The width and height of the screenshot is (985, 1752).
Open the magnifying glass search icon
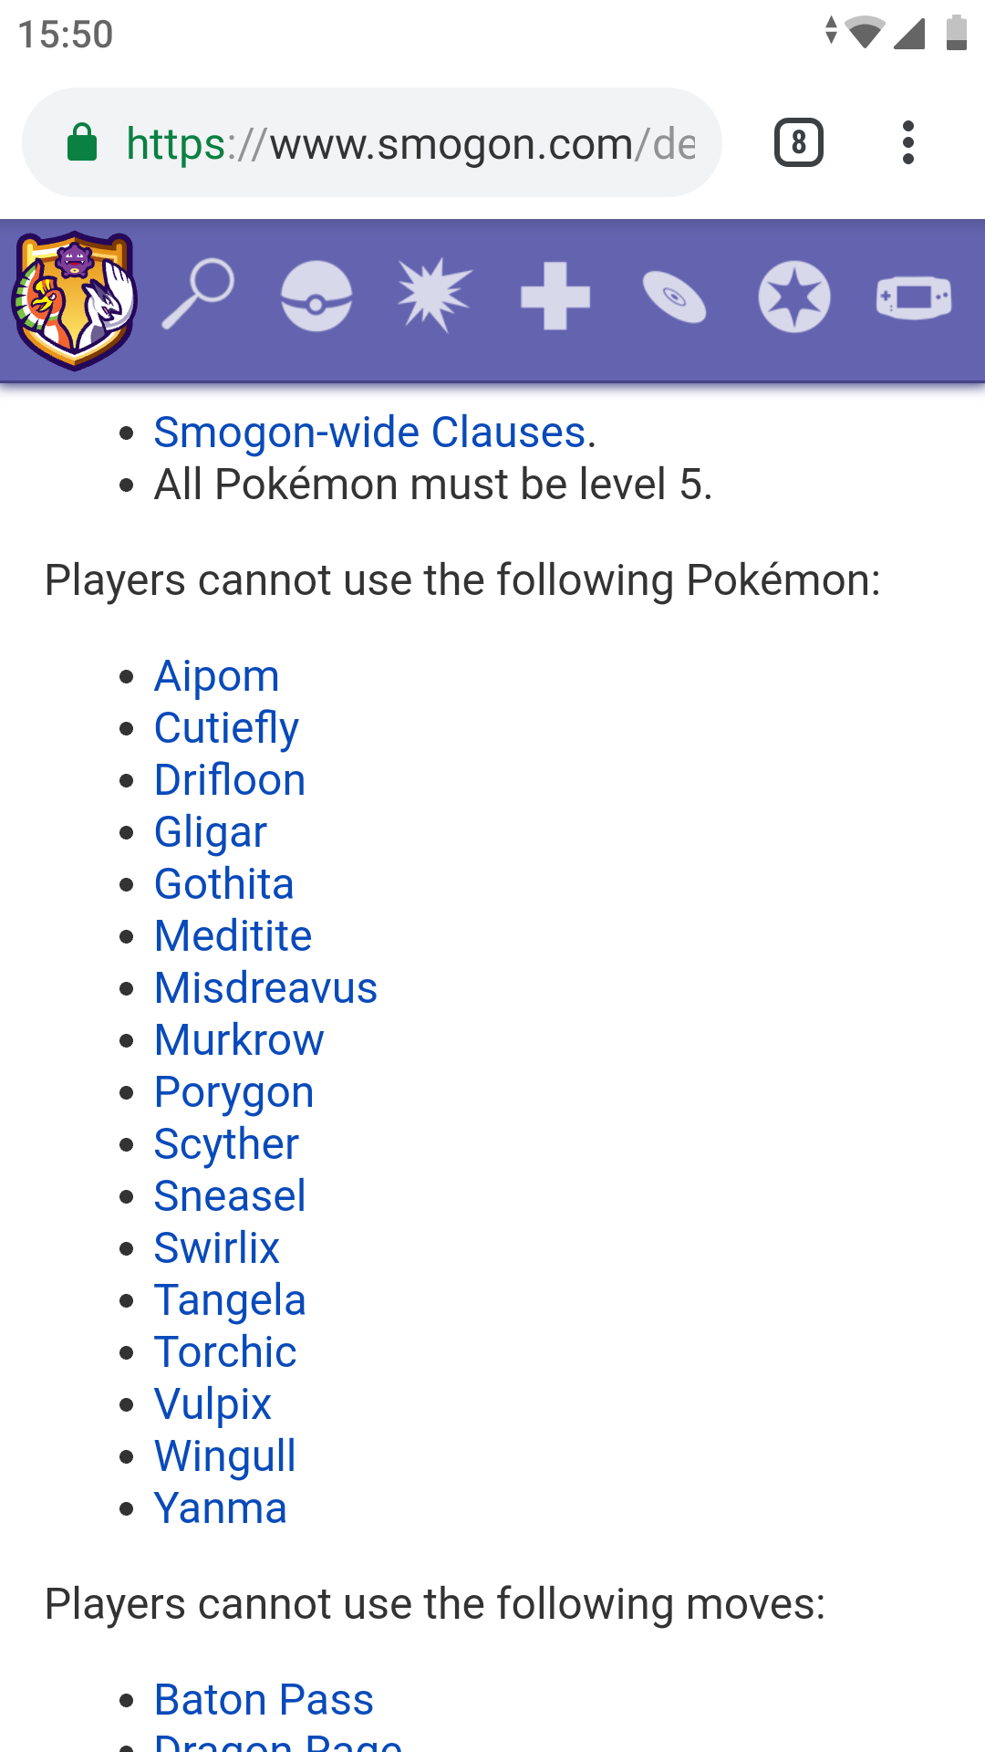pos(198,294)
